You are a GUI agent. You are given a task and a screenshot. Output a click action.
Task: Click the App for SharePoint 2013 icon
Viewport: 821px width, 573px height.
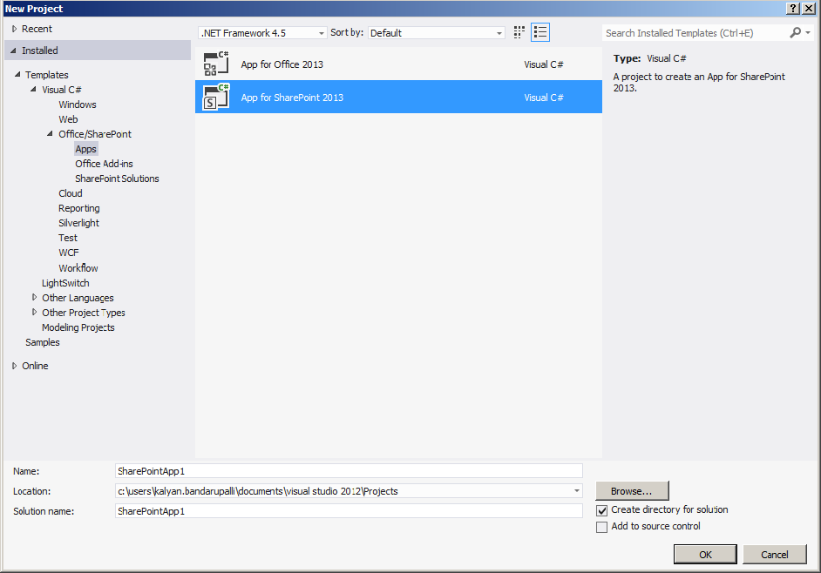tap(216, 97)
